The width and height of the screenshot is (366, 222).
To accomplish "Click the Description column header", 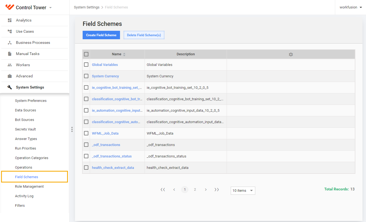I will point(186,54).
